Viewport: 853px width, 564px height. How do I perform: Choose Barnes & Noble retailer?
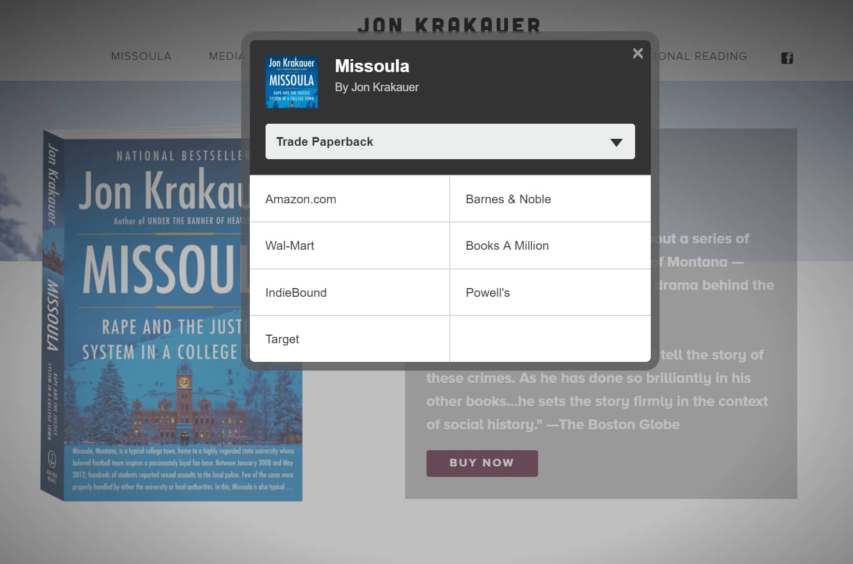click(550, 199)
